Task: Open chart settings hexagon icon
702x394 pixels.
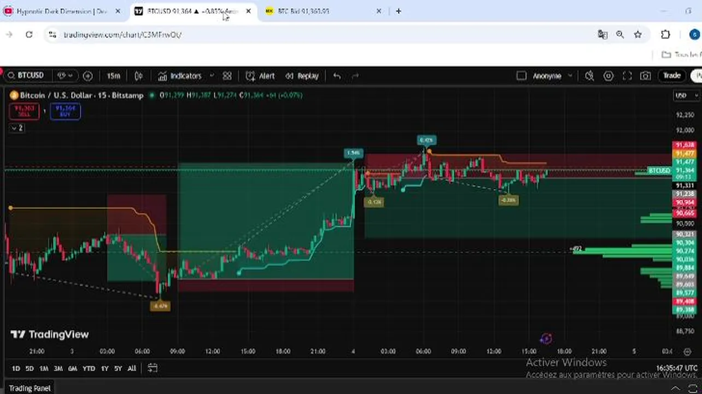Action: click(608, 76)
